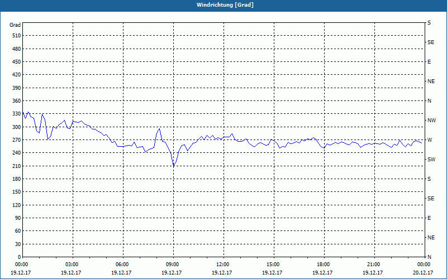
Task: Click the 19.12.17 date under 18:00
Action: (322, 272)
